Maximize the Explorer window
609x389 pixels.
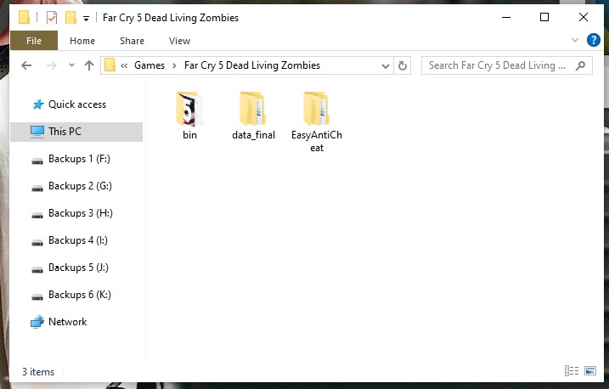tap(544, 17)
